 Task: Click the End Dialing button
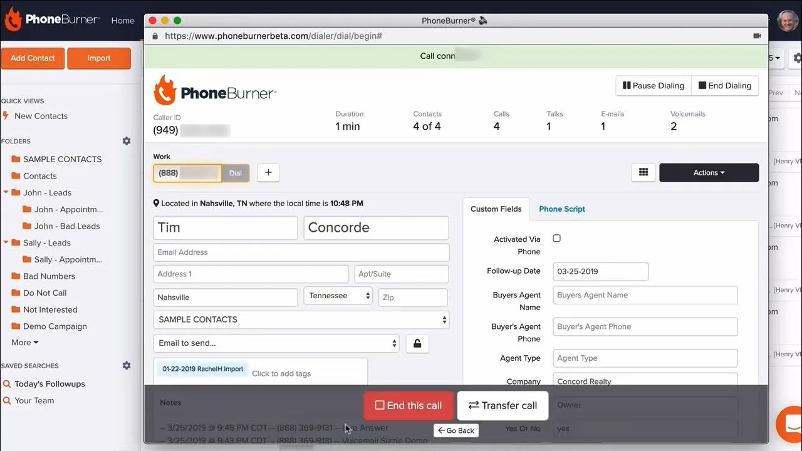tap(725, 86)
